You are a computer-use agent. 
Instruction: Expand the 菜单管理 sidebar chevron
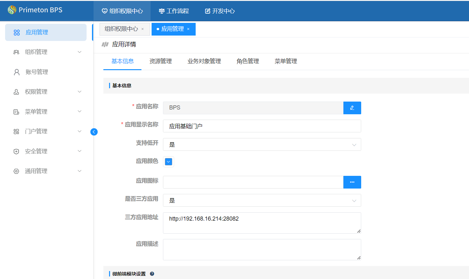(80, 111)
